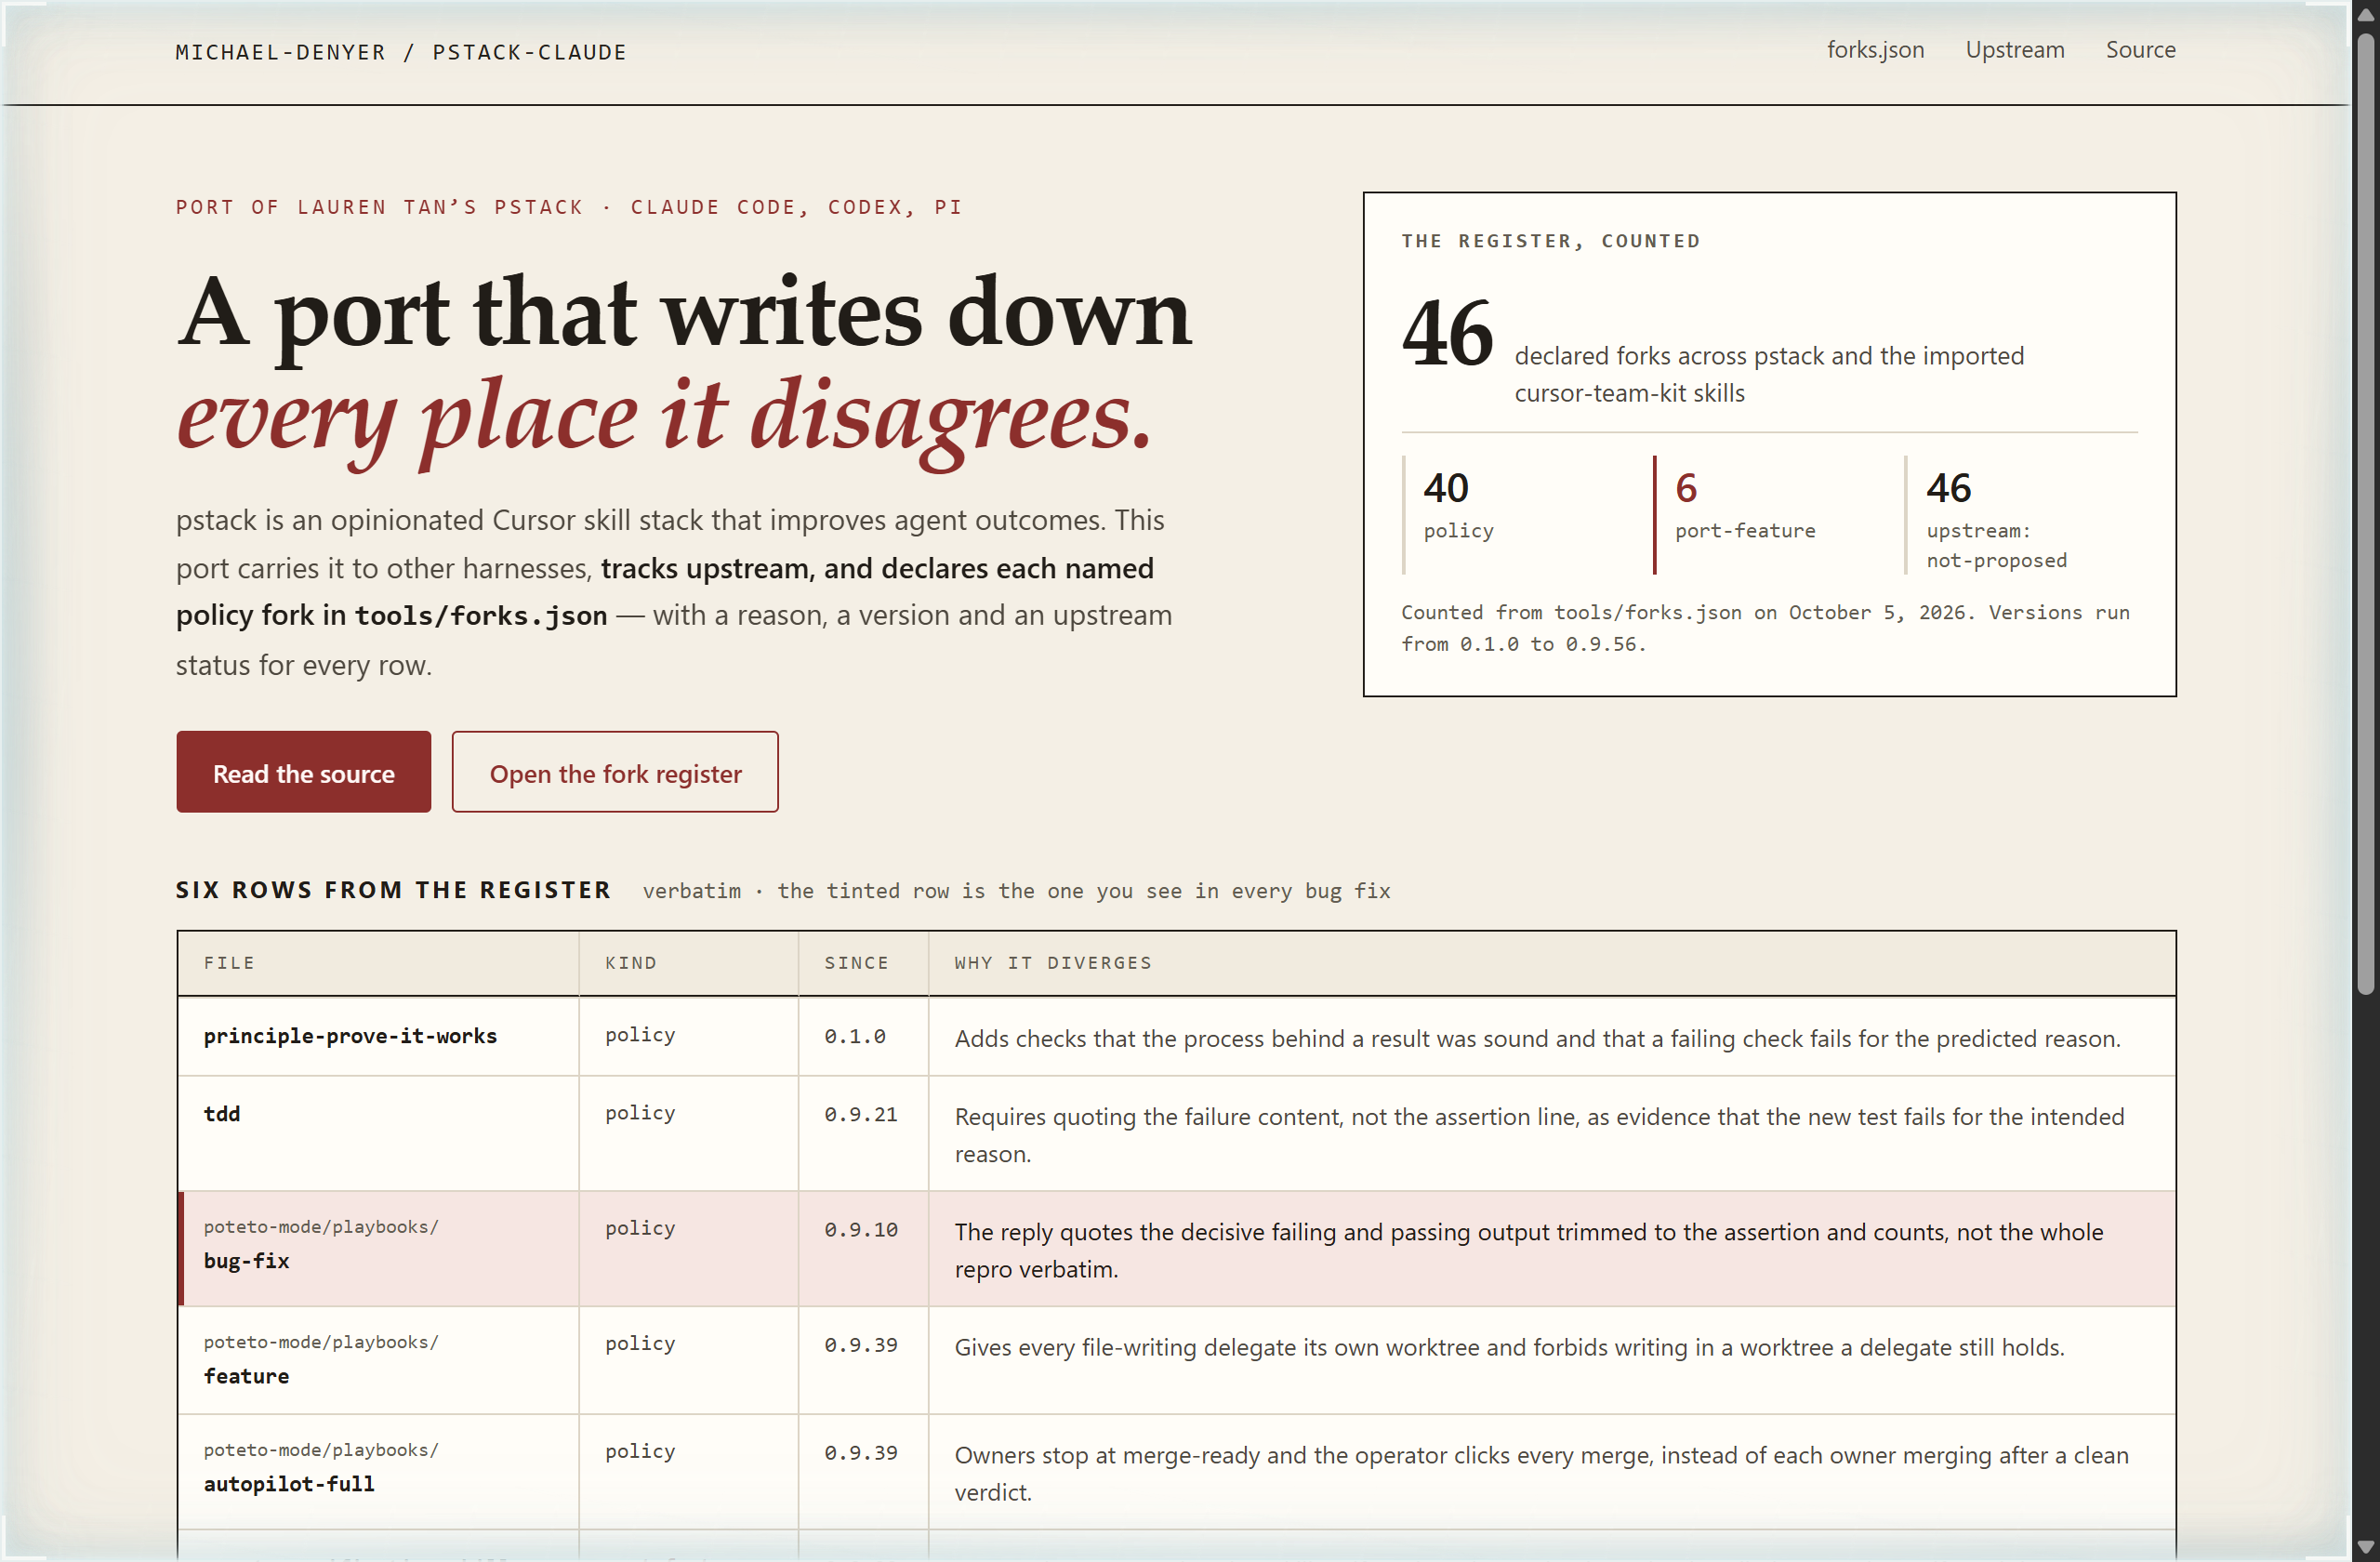2380x1562 pixels.
Task: Click the 'Counted from tools/forks.json on October 5' note
Action: (x=1765, y=628)
